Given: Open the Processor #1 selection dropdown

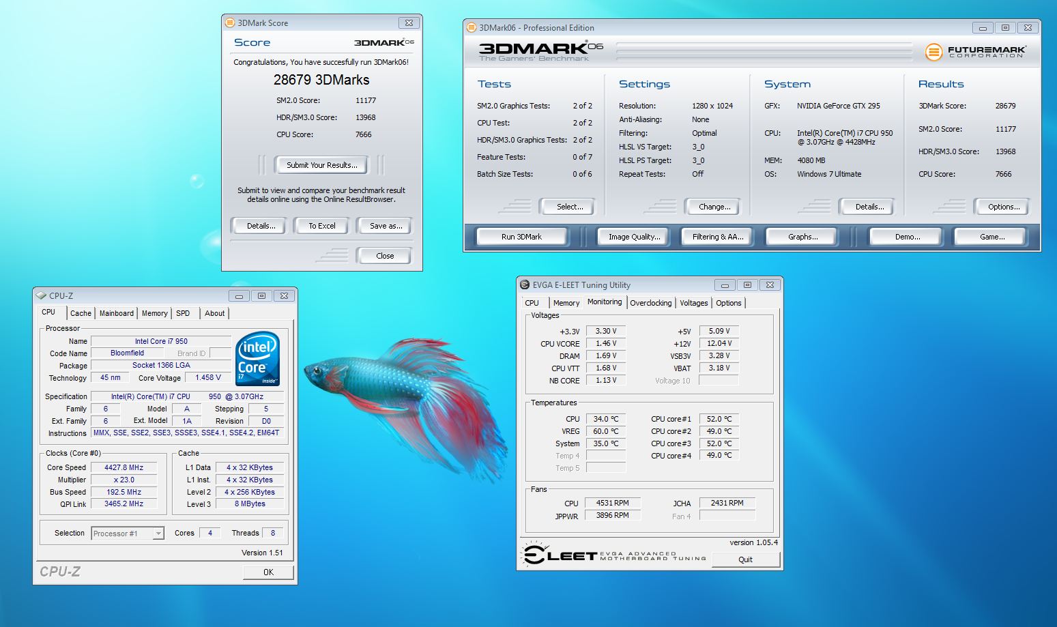Looking at the screenshot, I should pyautogui.click(x=128, y=534).
